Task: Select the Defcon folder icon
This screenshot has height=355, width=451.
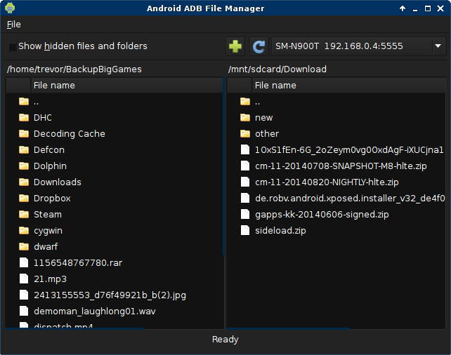Action: (x=24, y=149)
